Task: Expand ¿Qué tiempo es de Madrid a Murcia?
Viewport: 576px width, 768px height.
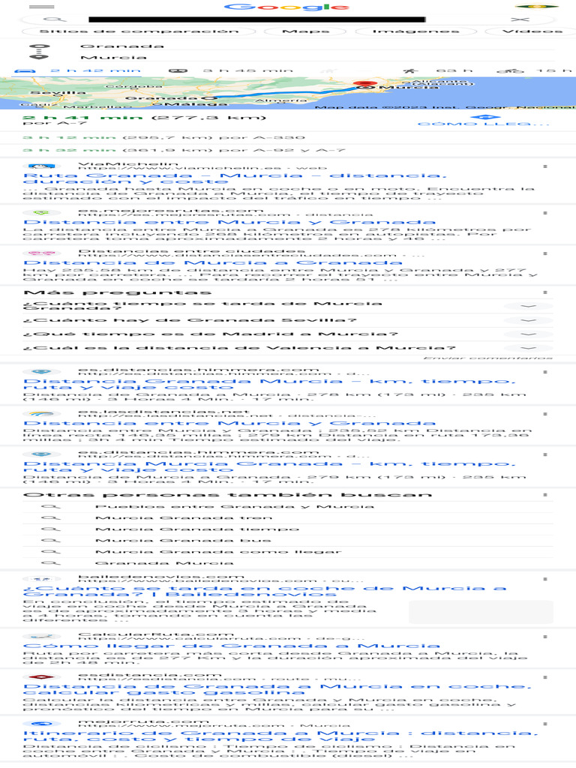Action: (288, 334)
